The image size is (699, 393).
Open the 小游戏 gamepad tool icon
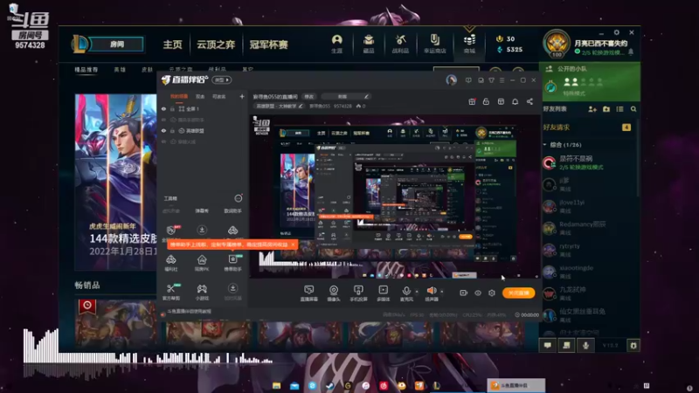pyautogui.click(x=202, y=292)
